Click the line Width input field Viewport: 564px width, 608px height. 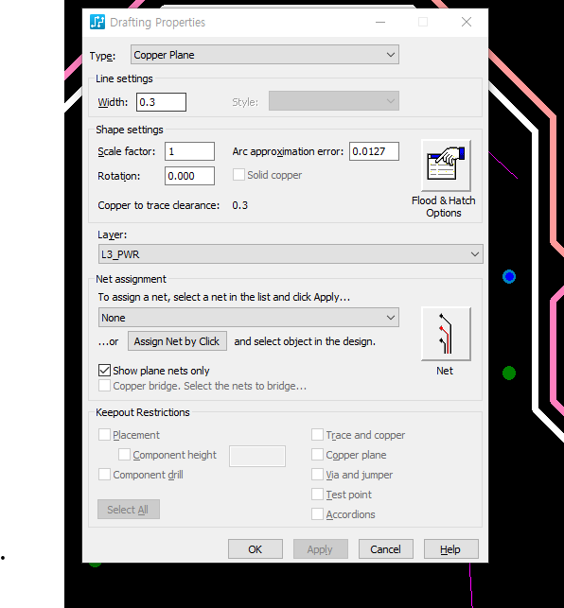point(161,102)
